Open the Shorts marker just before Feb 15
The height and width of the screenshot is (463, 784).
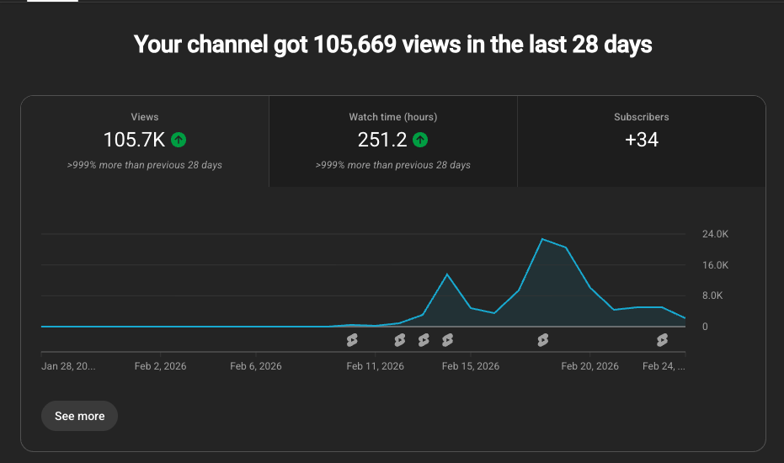(447, 340)
